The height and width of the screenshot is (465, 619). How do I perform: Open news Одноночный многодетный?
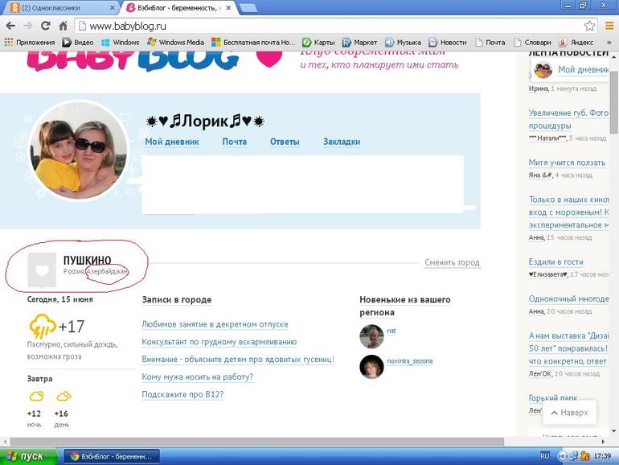pos(568,299)
